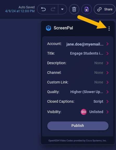The height and width of the screenshot is (150, 116).
Task: Click the Publish button
Action: tap(78, 126)
